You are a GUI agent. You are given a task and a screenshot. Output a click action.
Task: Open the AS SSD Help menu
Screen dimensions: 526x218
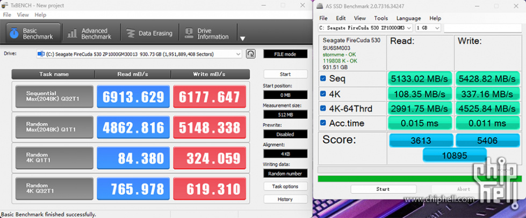pos(435,18)
